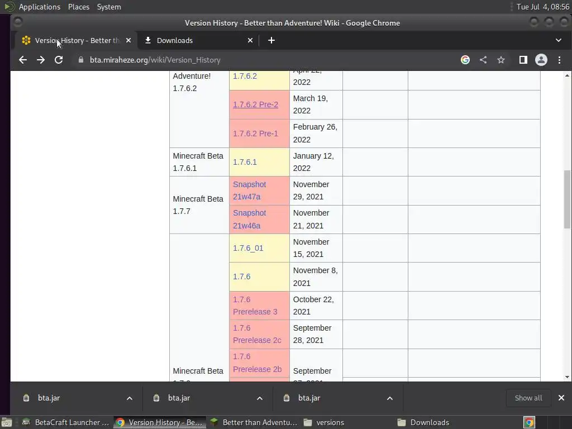The width and height of the screenshot is (572, 429).
Task: Open the Snapshot 21w47a link
Action: [x=250, y=190]
